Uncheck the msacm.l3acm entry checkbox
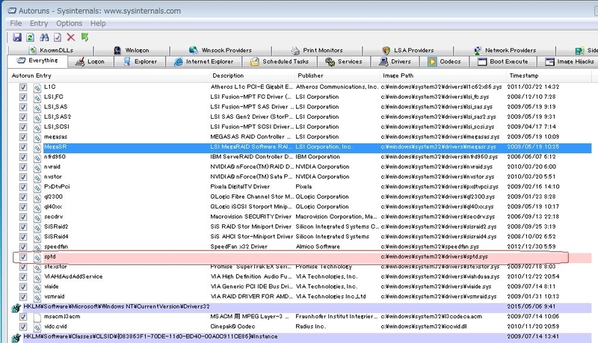The image size is (598, 343). [23, 317]
